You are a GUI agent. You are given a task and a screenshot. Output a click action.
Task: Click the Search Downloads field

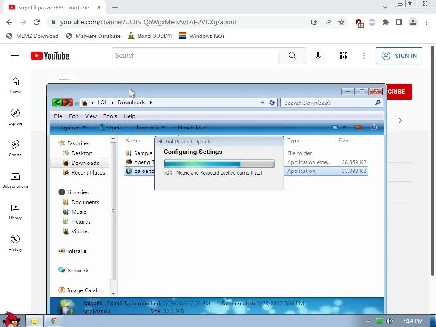(331, 103)
